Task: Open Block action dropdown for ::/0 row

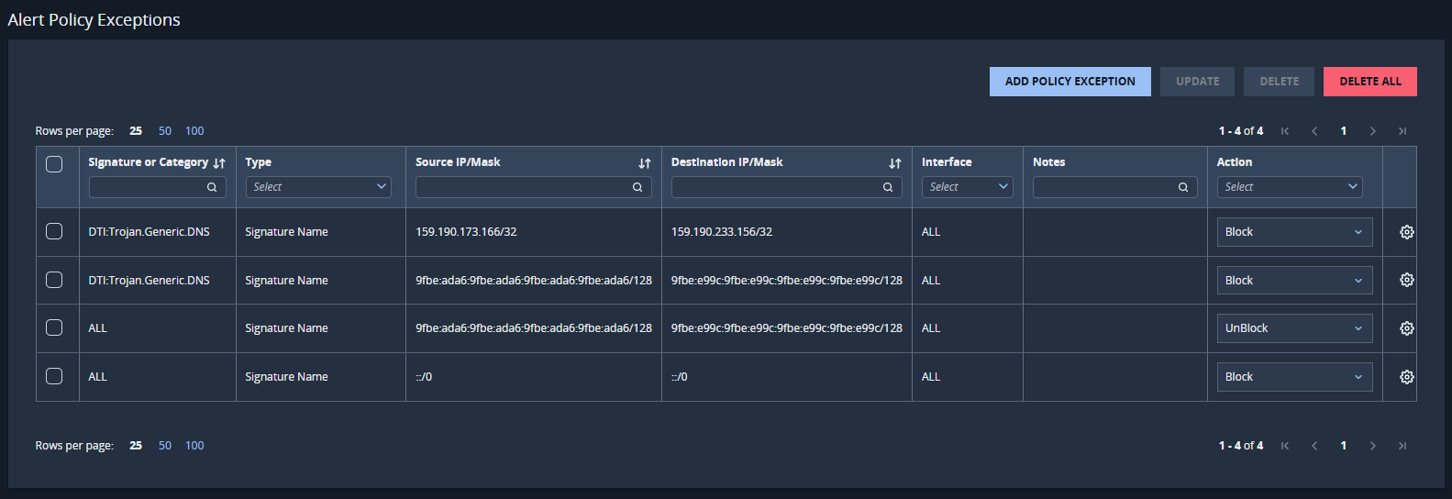Action: pos(1294,377)
